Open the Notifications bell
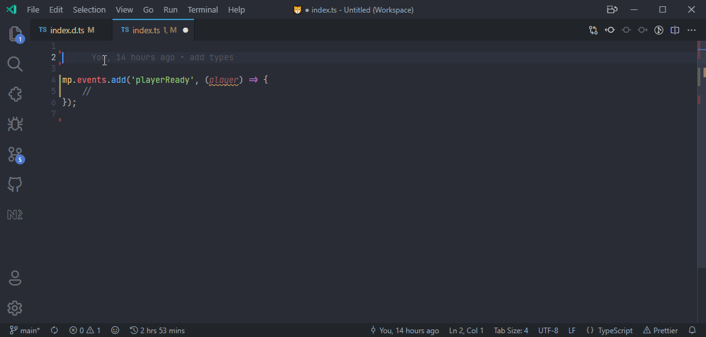 coord(692,330)
